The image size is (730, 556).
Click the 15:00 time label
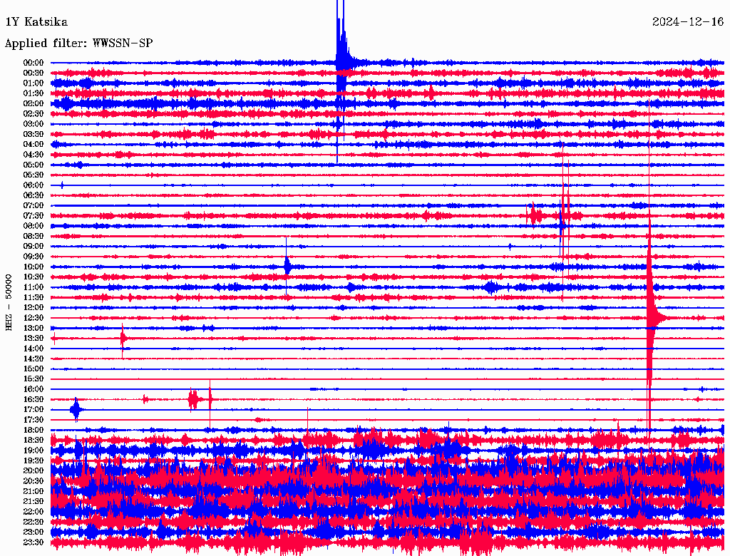(34, 369)
